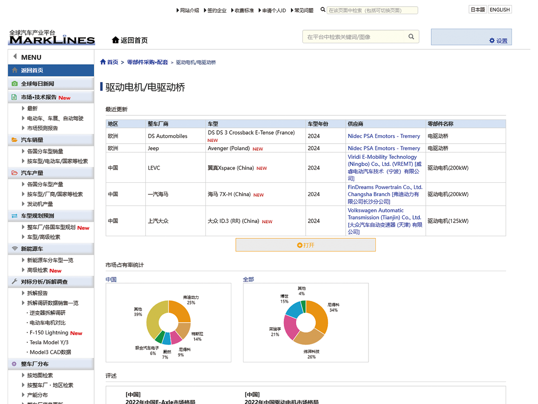
Task: Click the home icon in sidebar 返回首页
Action: click(x=15, y=70)
